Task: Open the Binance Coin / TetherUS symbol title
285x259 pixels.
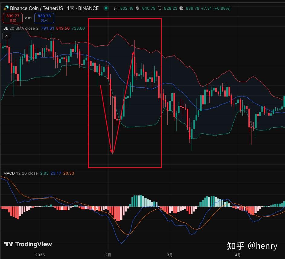Action: click(x=54, y=8)
